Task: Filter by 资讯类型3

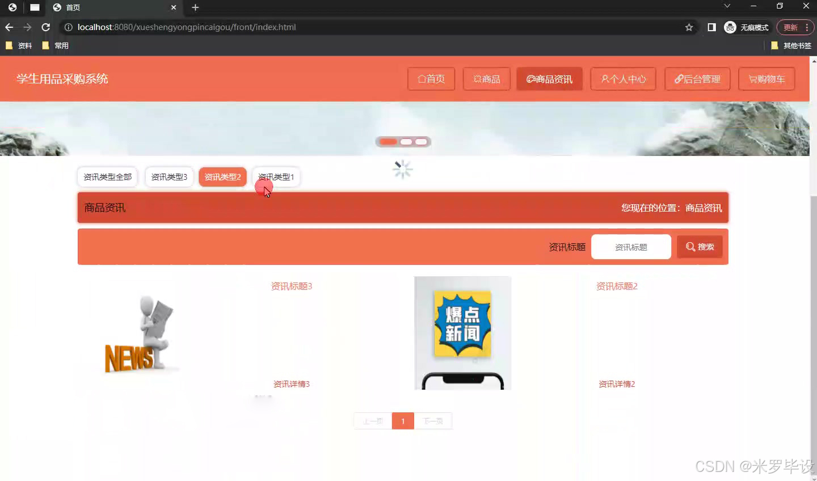Action: (x=169, y=177)
